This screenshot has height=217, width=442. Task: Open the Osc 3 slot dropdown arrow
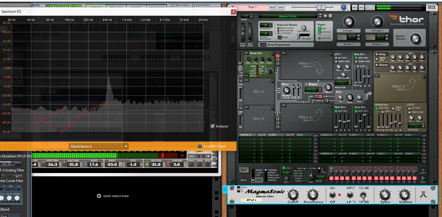(246, 108)
